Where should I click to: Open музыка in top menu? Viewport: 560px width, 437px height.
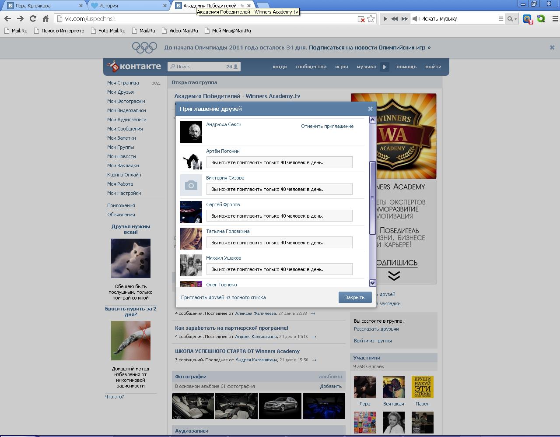pyautogui.click(x=366, y=67)
